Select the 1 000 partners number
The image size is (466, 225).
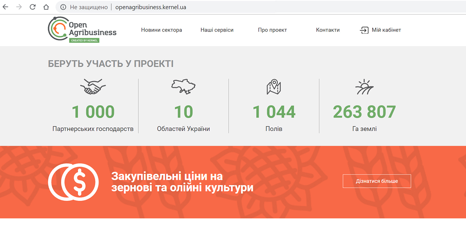pos(93,112)
